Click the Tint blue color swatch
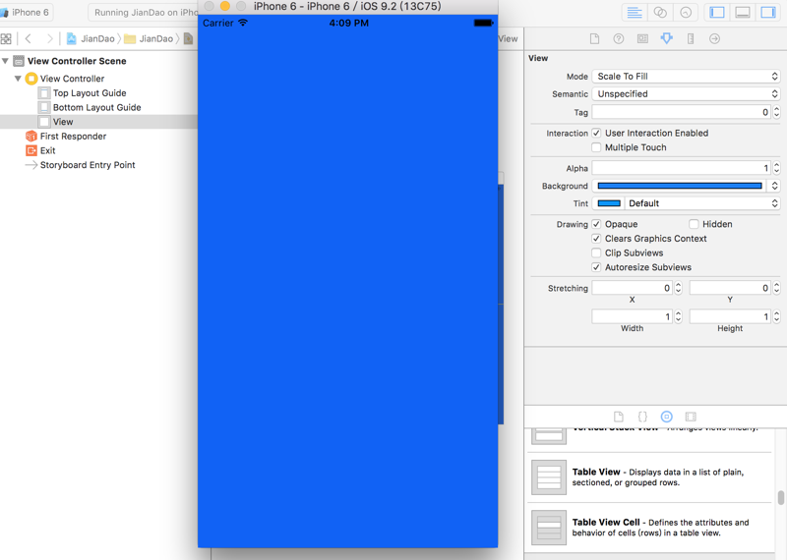Screen dimensions: 787x560 (x=609, y=203)
